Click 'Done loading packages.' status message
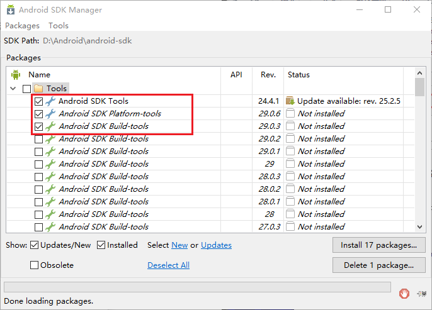The image size is (432, 310). tap(48, 301)
